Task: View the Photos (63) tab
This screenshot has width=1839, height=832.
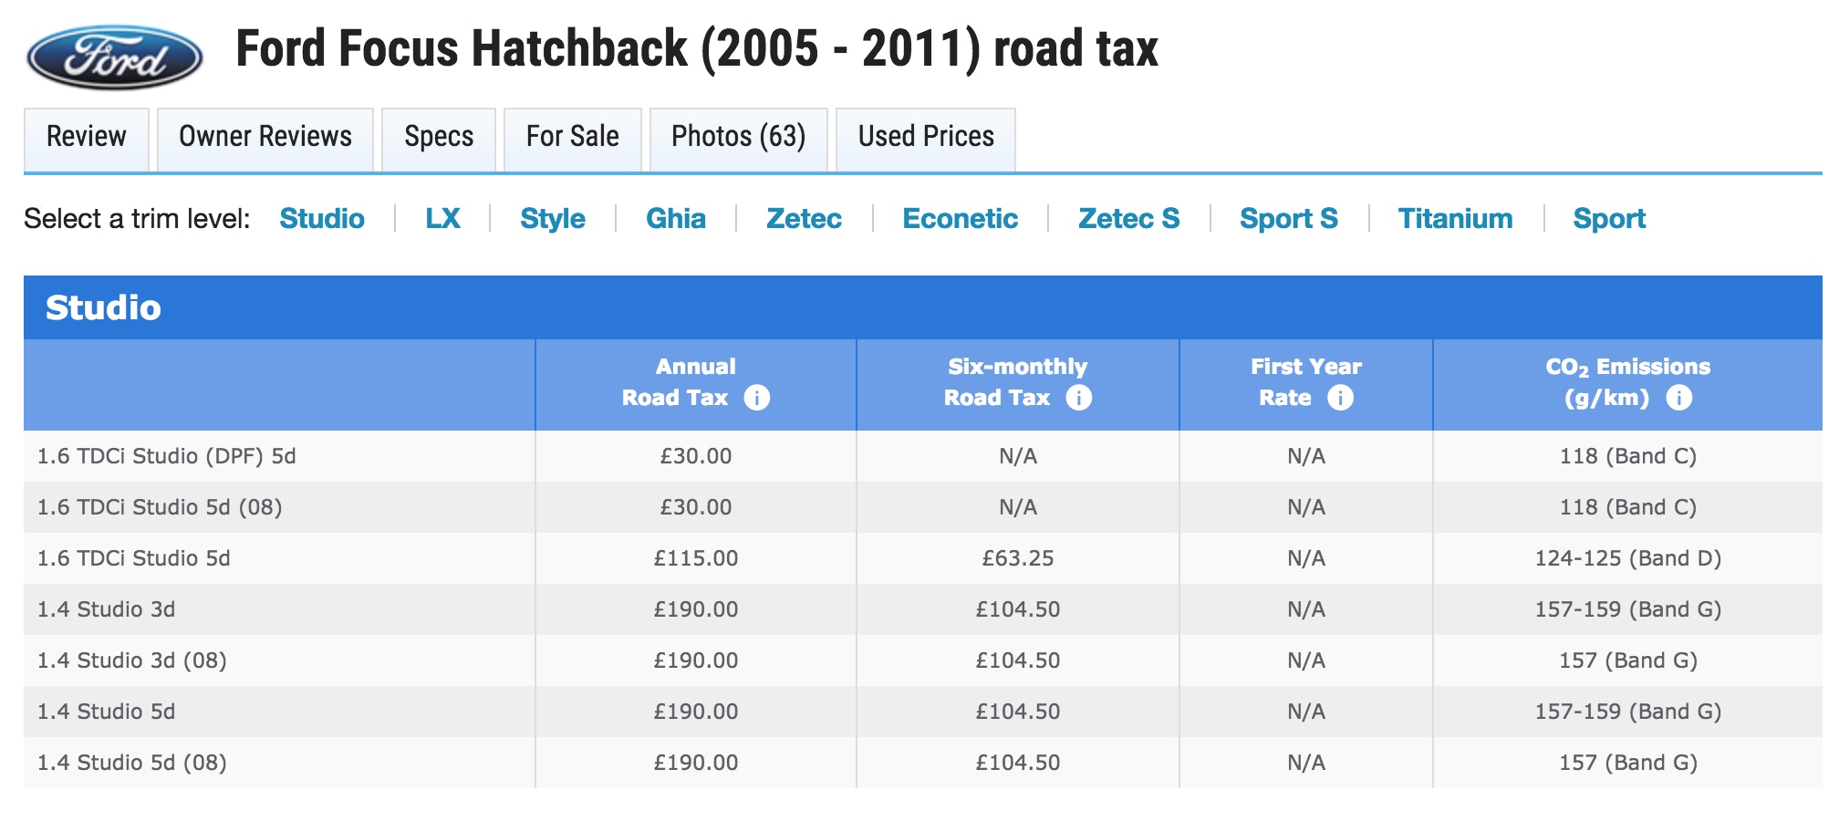Action: tap(739, 138)
